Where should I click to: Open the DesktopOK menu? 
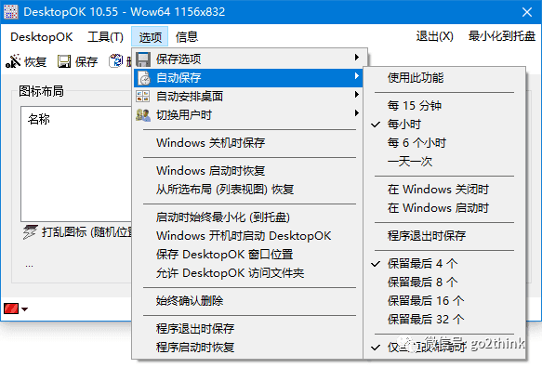(42, 36)
